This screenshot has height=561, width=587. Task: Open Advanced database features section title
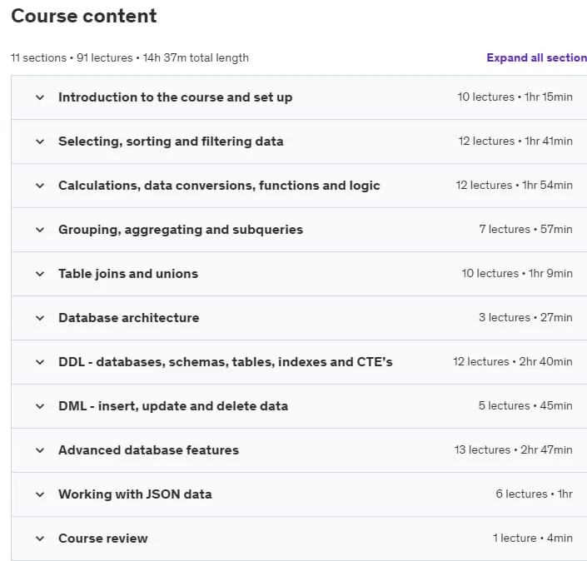[x=148, y=450]
